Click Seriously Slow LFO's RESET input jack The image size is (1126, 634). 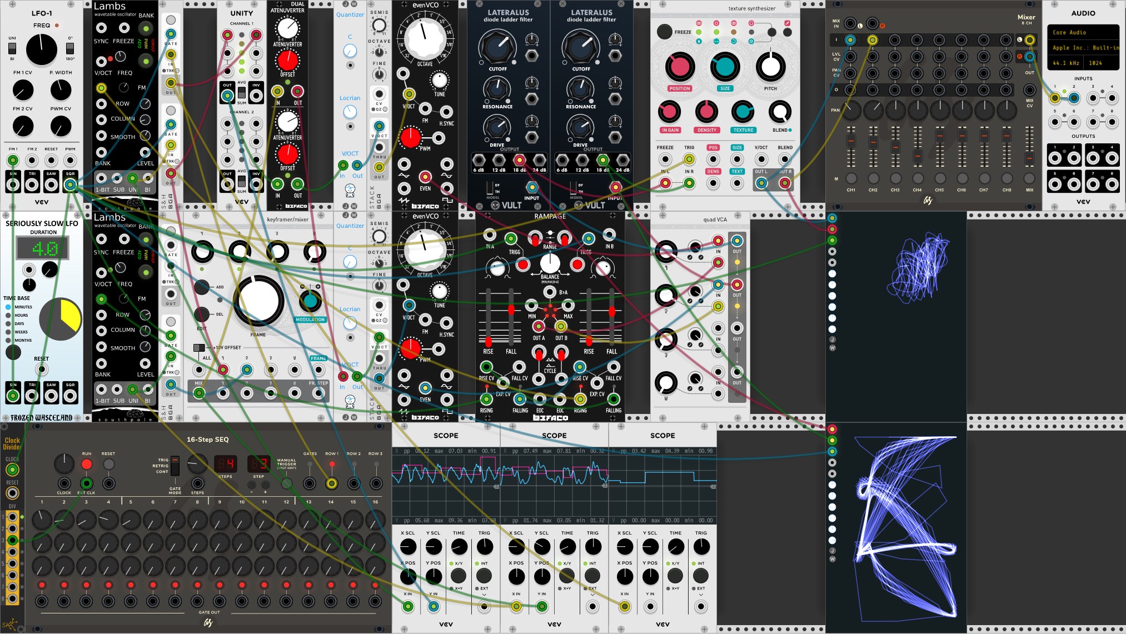tap(41, 369)
